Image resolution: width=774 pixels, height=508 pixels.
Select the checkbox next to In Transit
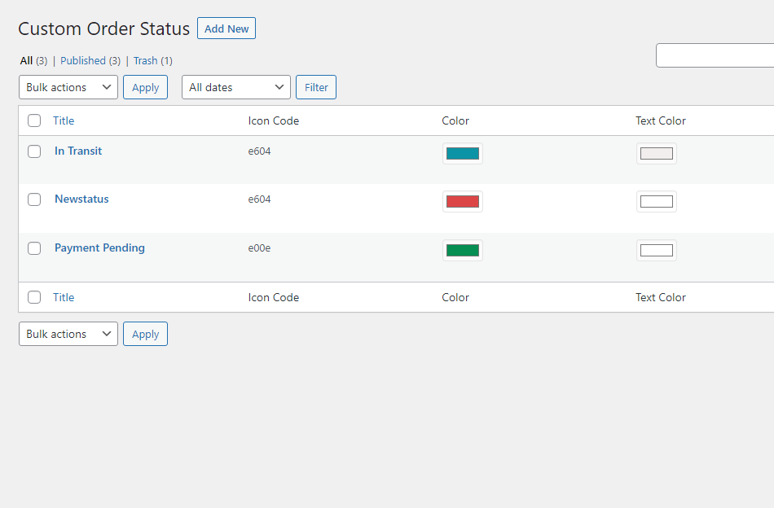[34, 151]
